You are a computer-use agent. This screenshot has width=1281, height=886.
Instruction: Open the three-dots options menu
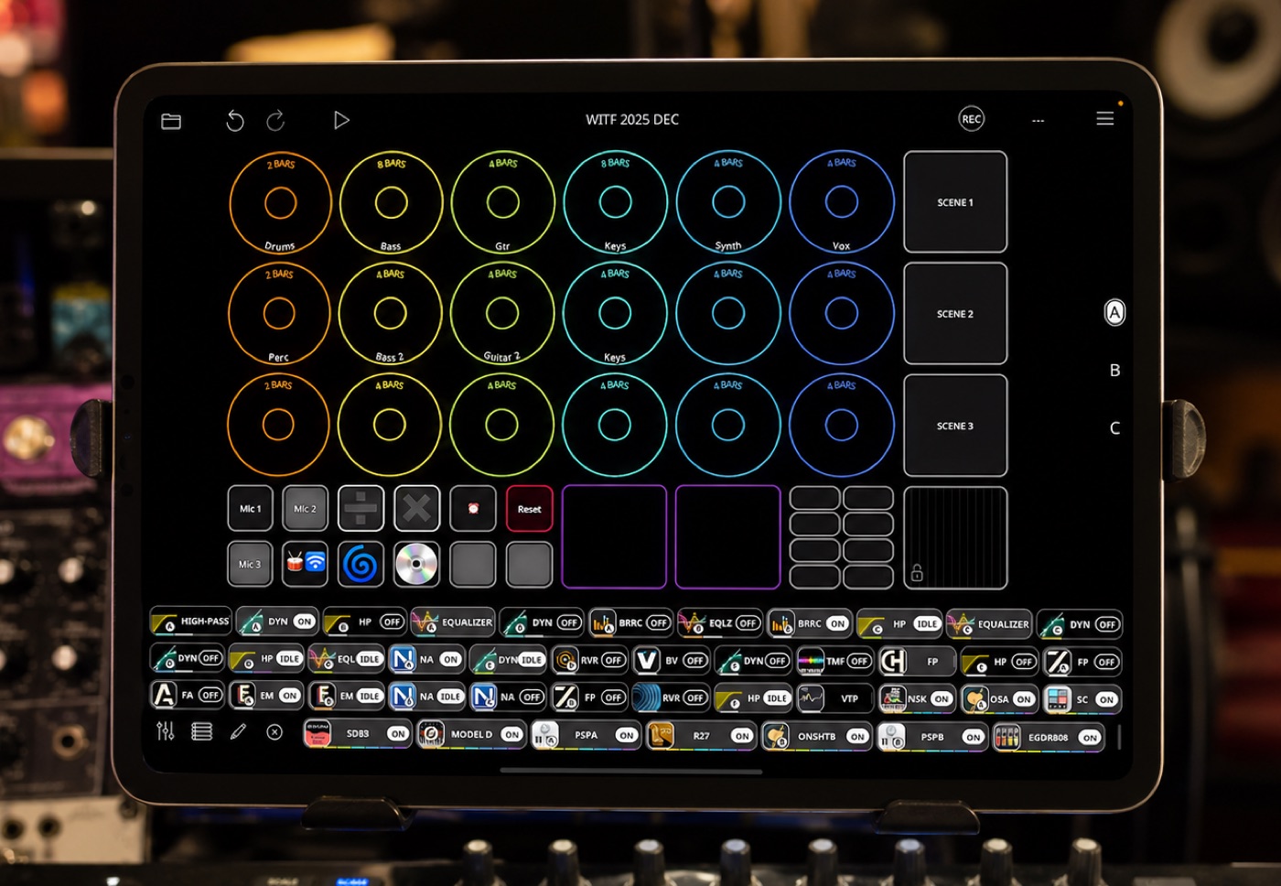pyautogui.click(x=1038, y=121)
